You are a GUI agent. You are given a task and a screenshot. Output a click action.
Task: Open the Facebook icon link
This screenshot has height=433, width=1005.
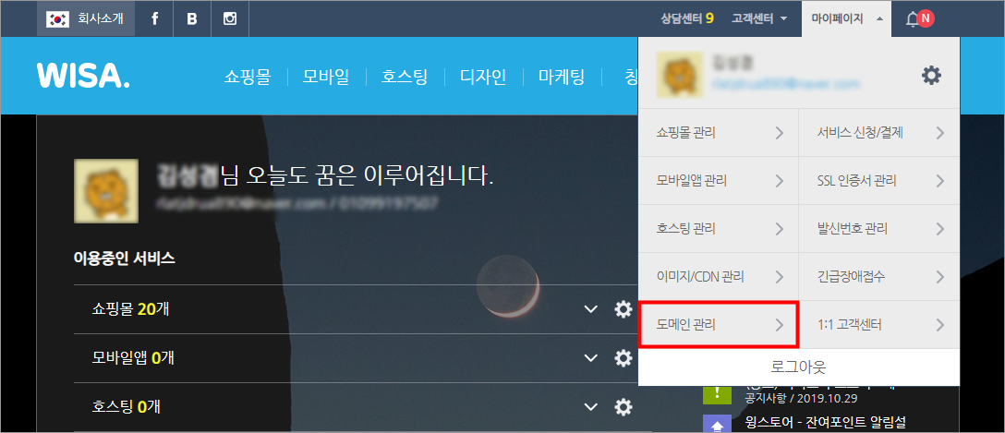click(x=154, y=18)
